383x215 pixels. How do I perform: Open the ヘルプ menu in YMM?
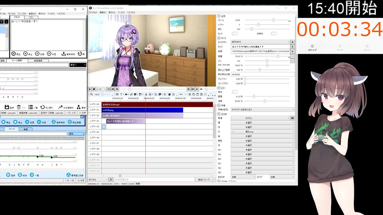point(131,12)
